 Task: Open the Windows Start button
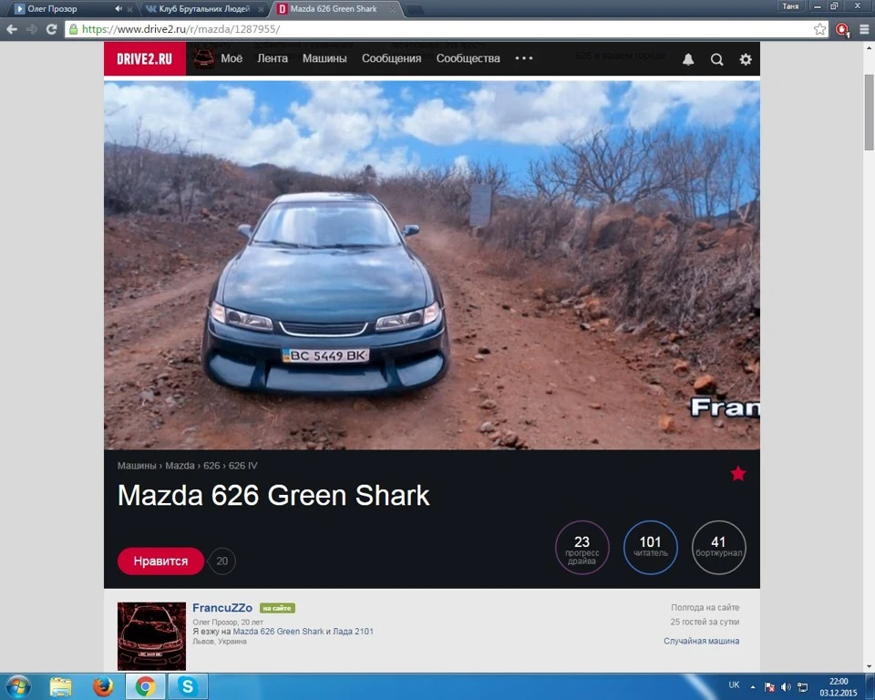click(17, 686)
